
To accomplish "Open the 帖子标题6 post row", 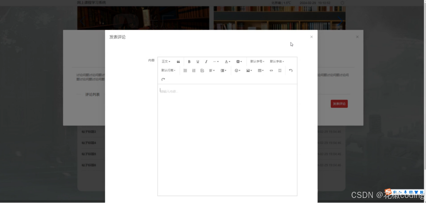I will tap(211, 165).
